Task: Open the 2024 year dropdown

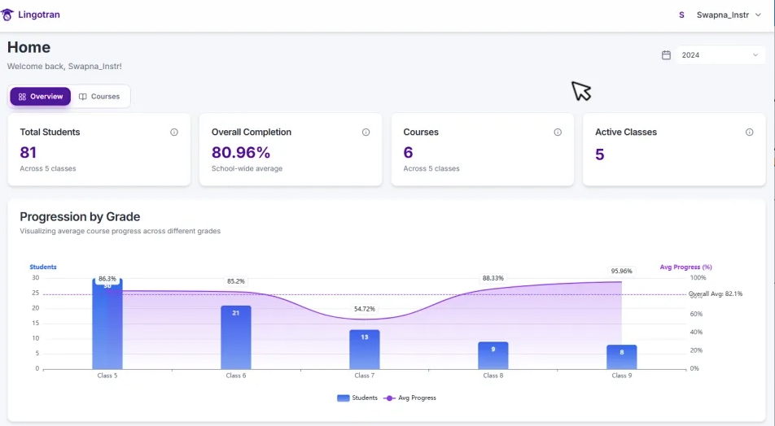Action: point(720,55)
